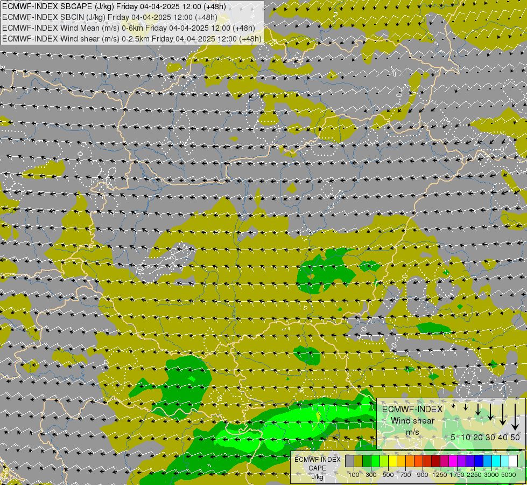Click the gray swatch in the CAPE legend
The width and height of the screenshot is (527, 485).
tap(349, 461)
